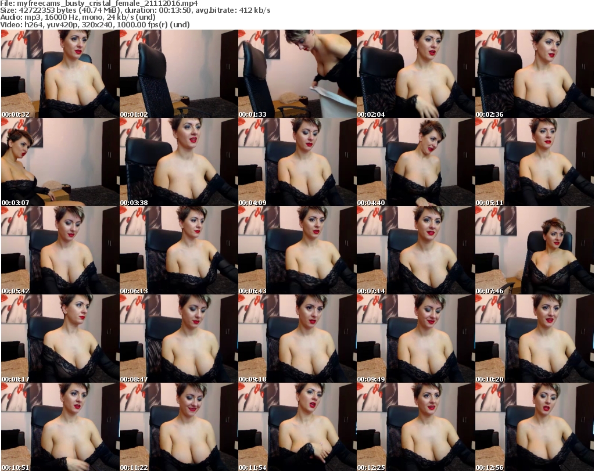Click the frame stamped 00:11:22
This screenshot has height=471, width=595.
pyautogui.click(x=179, y=427)
